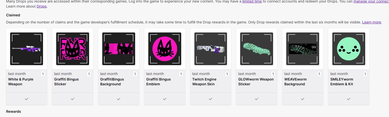This screenshot has width=389, height=117.
Task: Open the WEAVEworm Background image
Action: [x=303, y=49]
